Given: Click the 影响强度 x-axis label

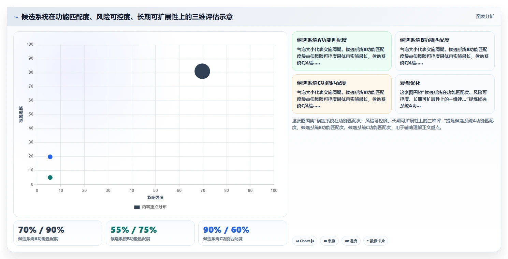Looking at the screenshot, I should pos(155,198).
